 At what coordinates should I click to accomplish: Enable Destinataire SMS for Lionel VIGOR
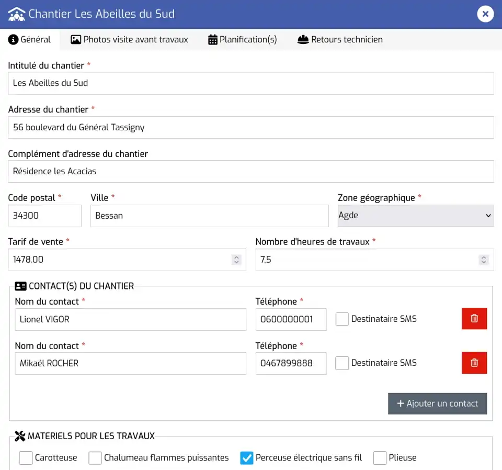(x=342, y=319)
